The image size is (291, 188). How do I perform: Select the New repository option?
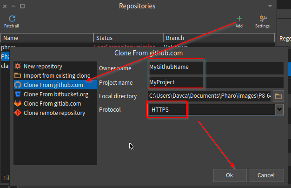click(43, 67)
